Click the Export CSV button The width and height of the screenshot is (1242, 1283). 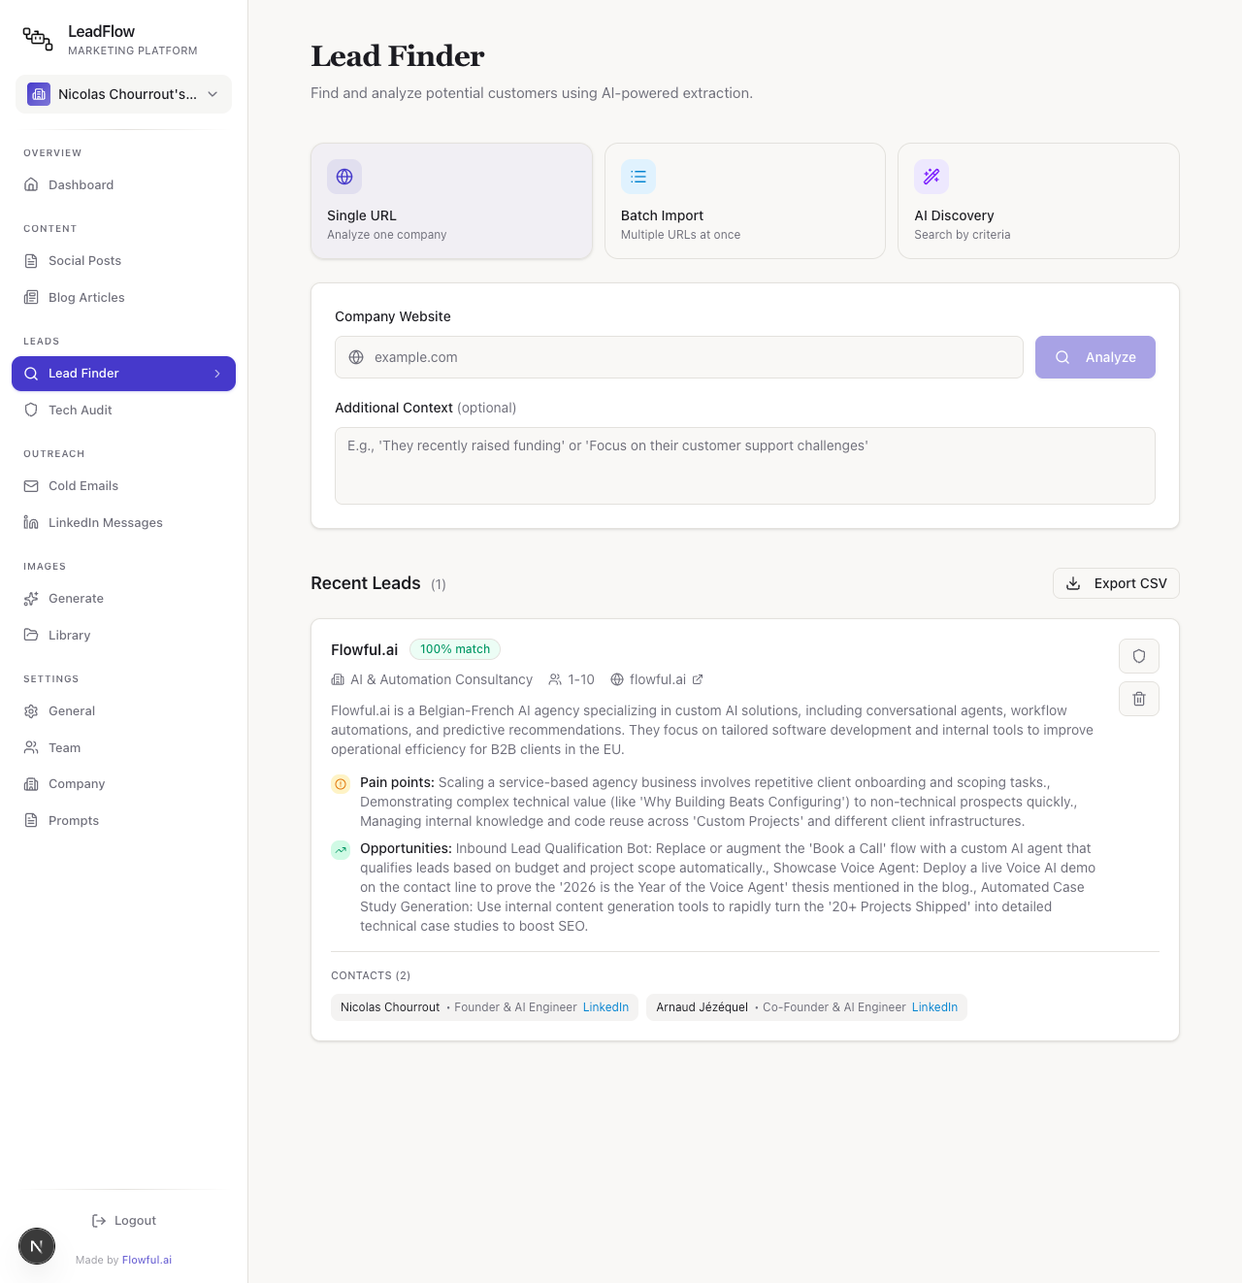[x=1116, y=583]
